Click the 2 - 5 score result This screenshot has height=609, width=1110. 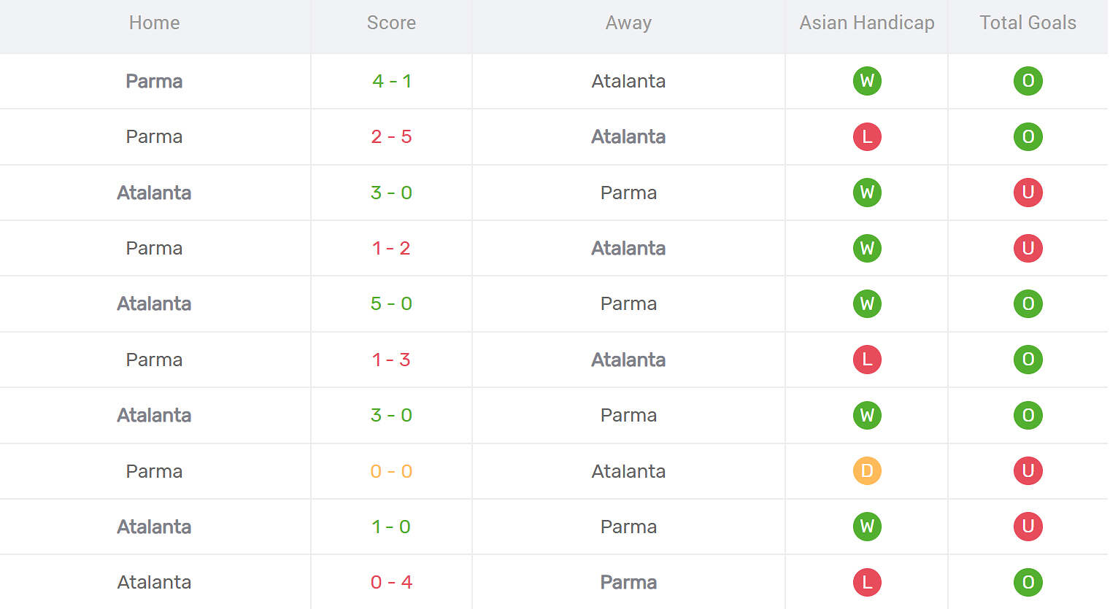[x=391, y=136]
